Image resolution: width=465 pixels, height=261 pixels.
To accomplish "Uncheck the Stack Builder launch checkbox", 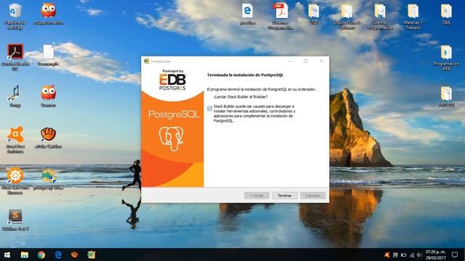I will pos(210,109).
